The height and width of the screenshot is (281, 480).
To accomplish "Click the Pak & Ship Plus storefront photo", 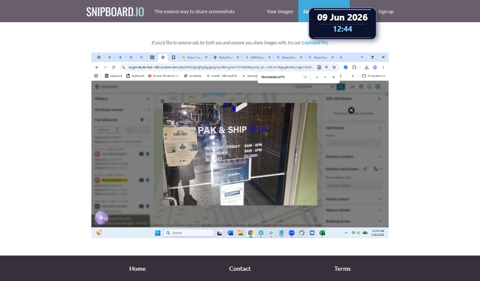I will point(240,154).
